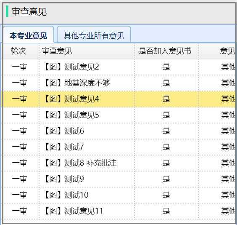
Task: Click 是 cell in the 测试意见2 row
Action: coord(166,67)
